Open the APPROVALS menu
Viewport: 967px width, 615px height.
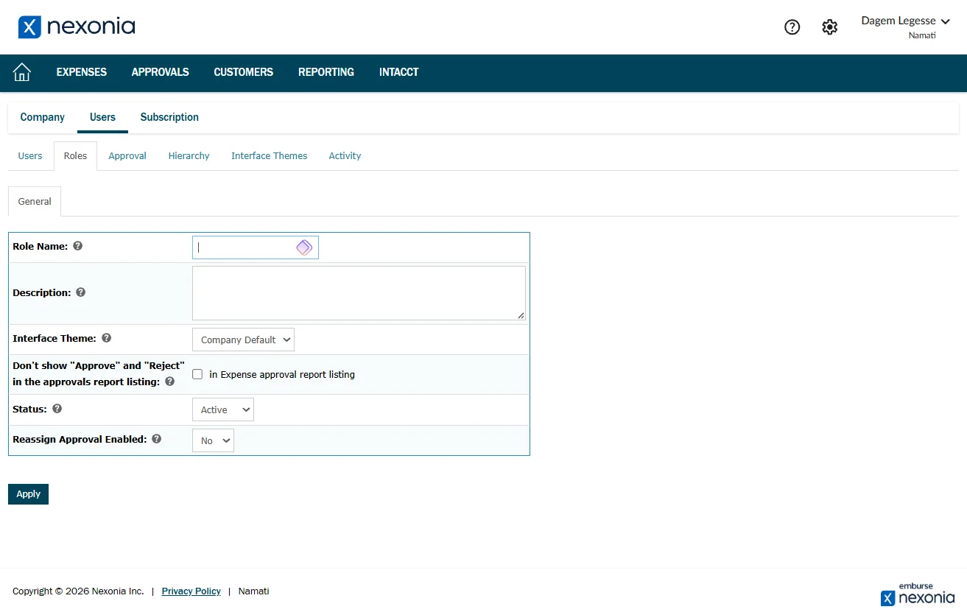click(x=161, y=72)
